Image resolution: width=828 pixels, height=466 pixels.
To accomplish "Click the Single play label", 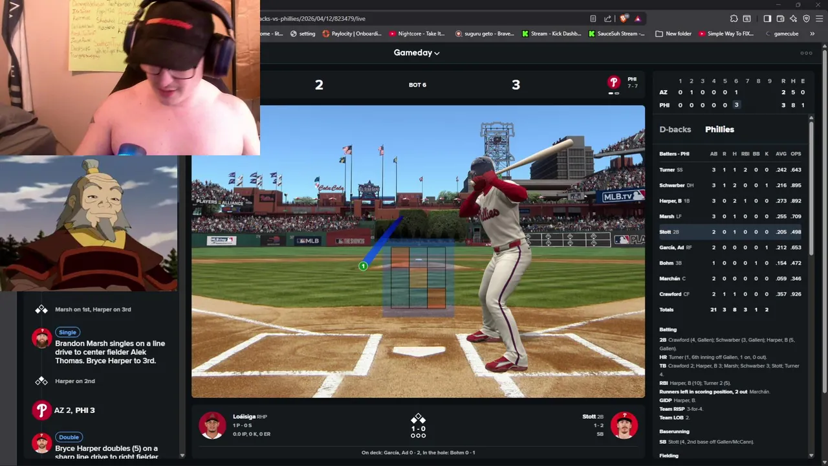I will coord(67,332).
